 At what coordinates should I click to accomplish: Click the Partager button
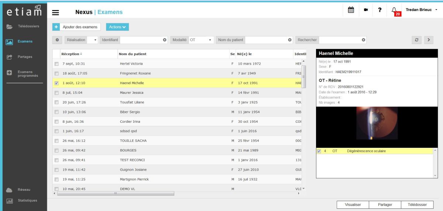point(385,205)
